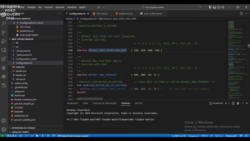Screen dimensions: 250x141
Task: Click PlatformIO Upload arrow in status bar
Action: click(x=32, y=136)
